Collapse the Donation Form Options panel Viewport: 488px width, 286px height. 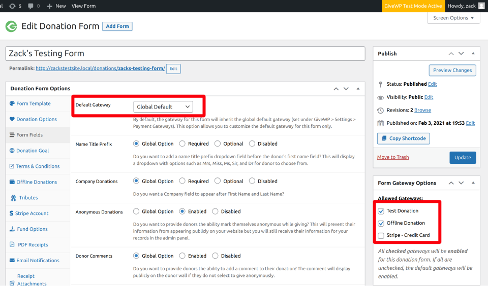[x=358, y=89]
